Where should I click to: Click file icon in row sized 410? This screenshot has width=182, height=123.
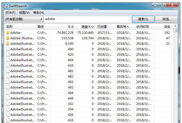pos(8,65)
